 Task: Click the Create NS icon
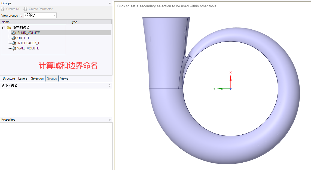pos(3,9)
